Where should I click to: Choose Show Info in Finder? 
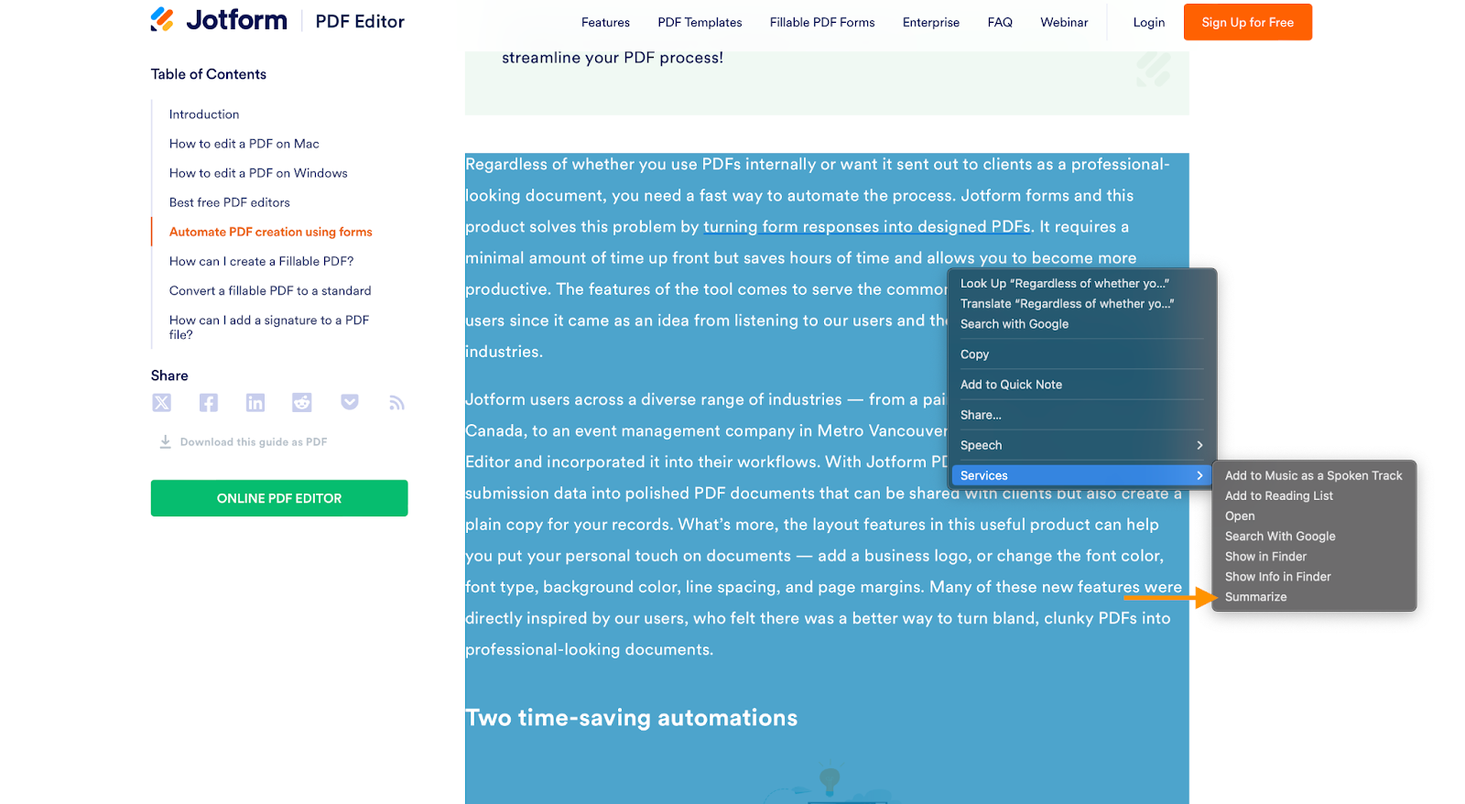1278,577
